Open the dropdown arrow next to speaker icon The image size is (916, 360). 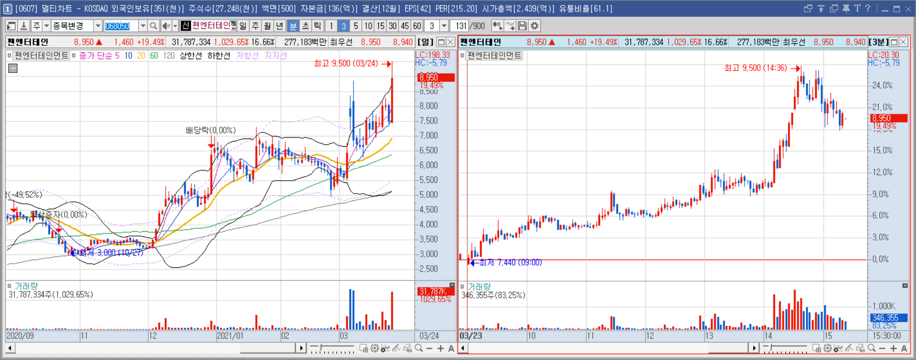click(x=175, y=26)
